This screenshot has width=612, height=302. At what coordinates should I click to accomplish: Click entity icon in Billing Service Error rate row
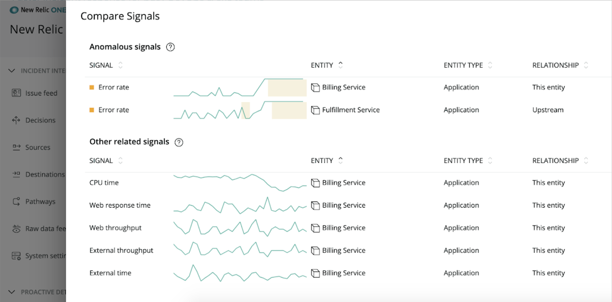(315, 87)
